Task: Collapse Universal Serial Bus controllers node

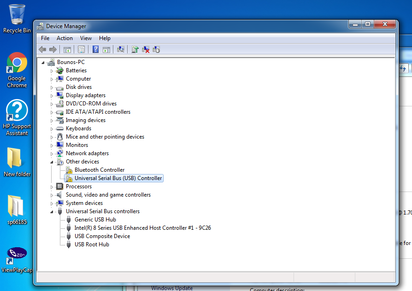Action: tap(52, 211)
